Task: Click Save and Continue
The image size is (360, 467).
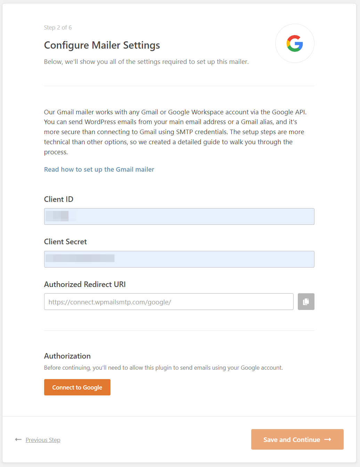Action: click(297, 439)
